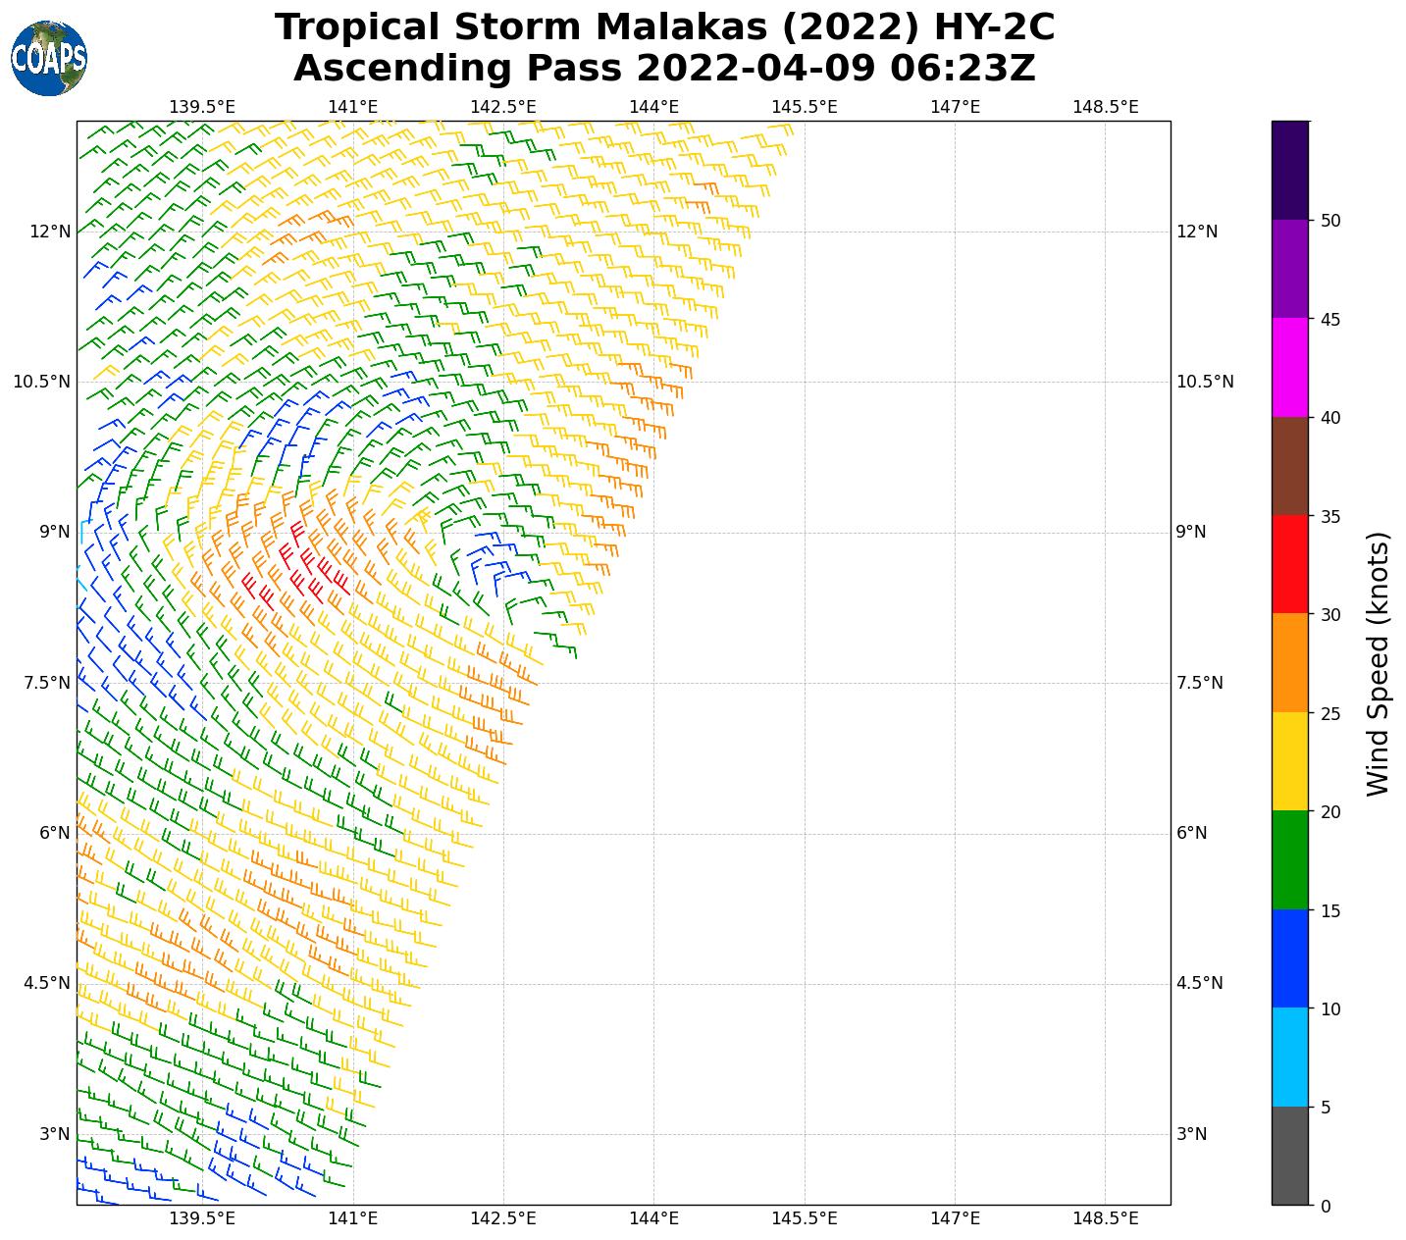
Task: Click the 144°E label on the top axis
Action: 653,106
